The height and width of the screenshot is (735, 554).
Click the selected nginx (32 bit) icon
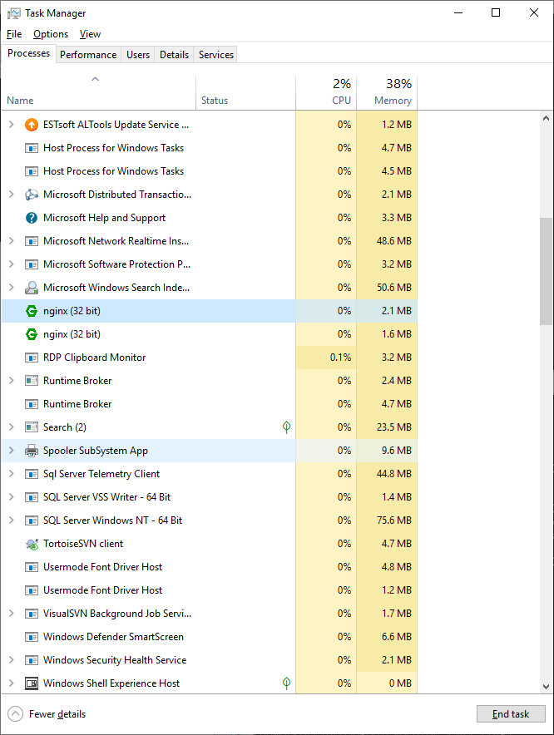pos(32,311)
